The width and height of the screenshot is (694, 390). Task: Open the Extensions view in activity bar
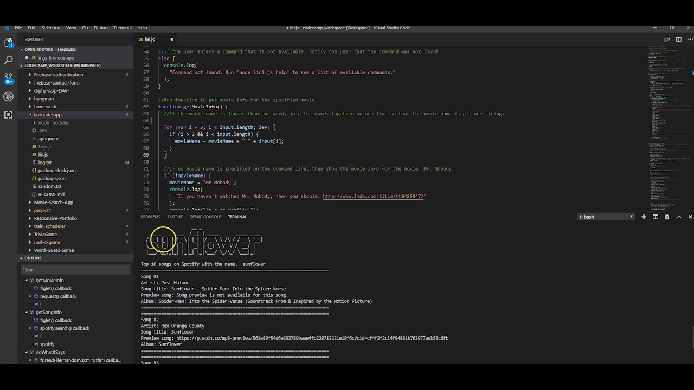tap(8, 114)
